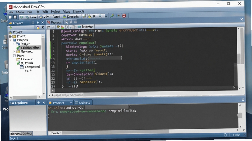
Task: Expand the Diarct folder in the project tree
Action: [x=11, y=36]
